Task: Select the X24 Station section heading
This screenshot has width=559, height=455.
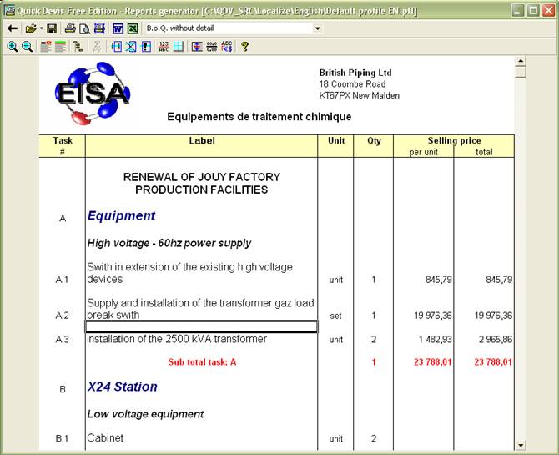Action: coord(123,387)
